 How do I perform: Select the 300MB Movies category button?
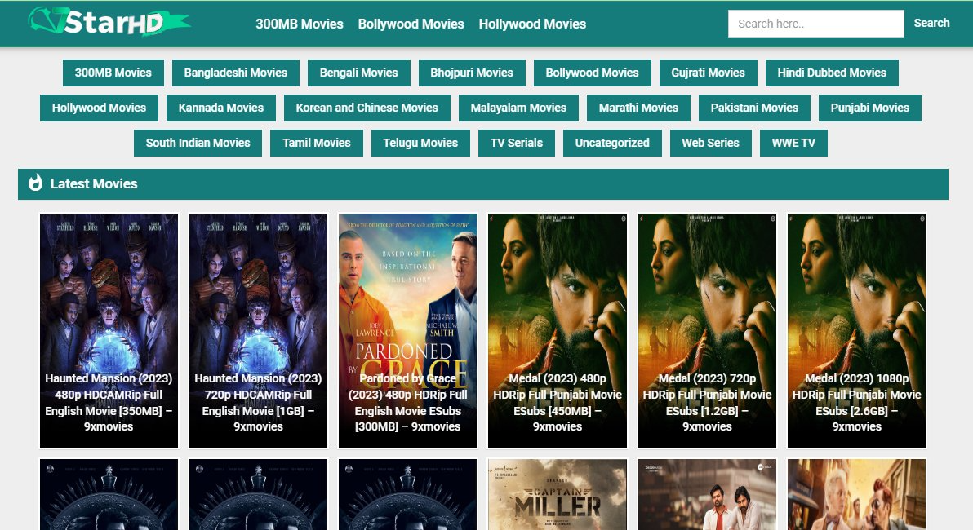click(113, 73)
